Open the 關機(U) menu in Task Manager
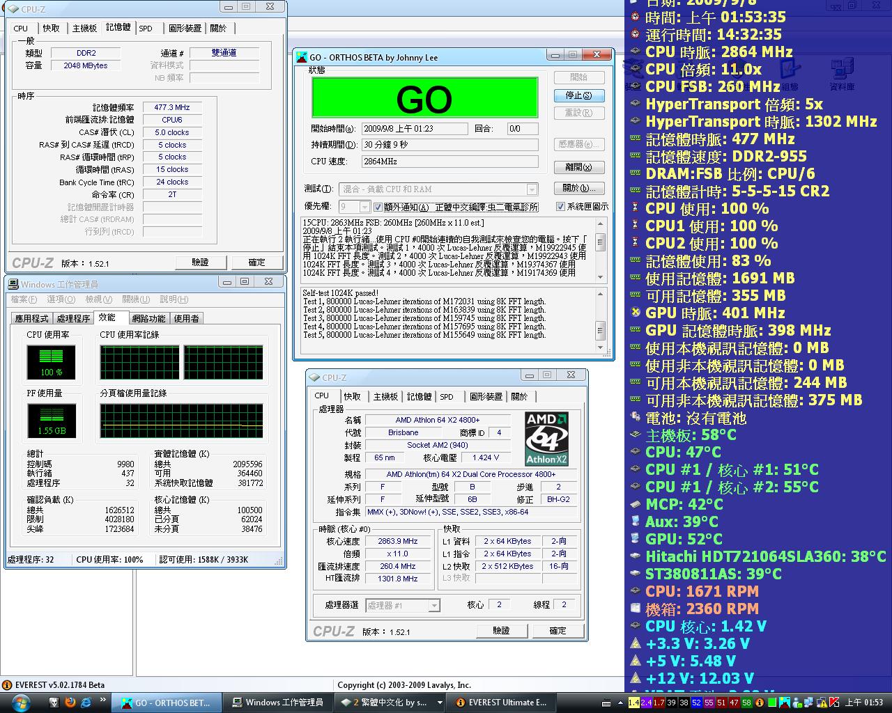This screenshot has height=713, width=892. (136, 299)
